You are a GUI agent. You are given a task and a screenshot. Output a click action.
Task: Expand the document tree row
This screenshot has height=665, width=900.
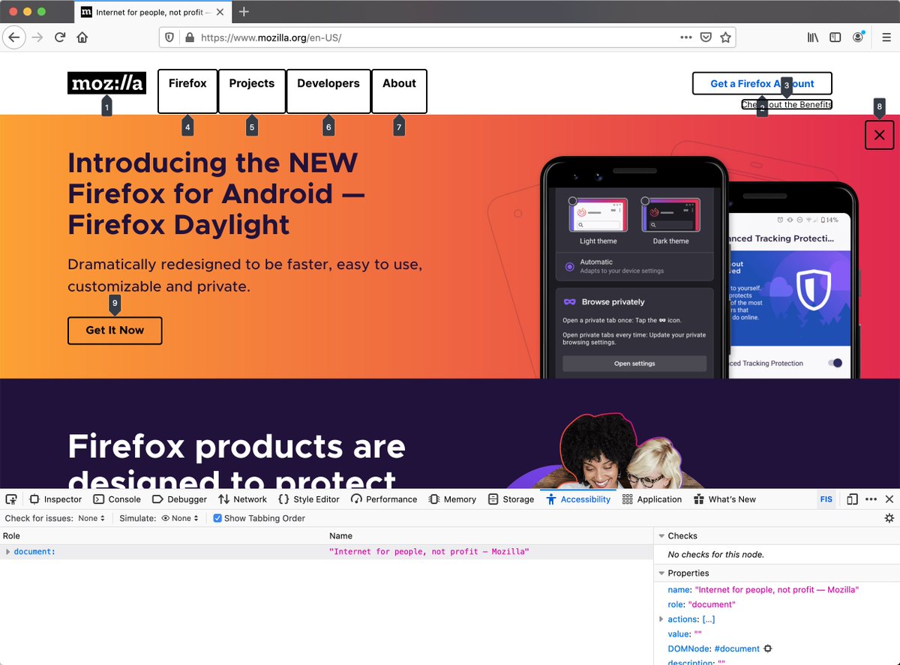[8, 552]
